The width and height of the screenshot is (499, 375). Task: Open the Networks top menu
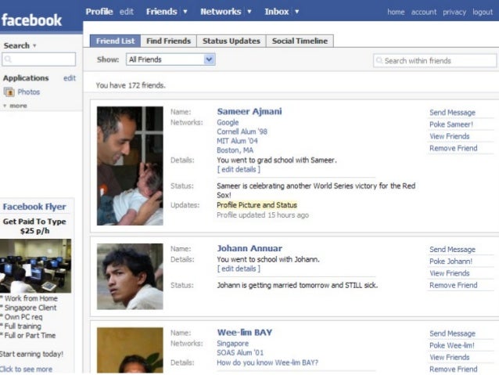[x=221, y=12]
